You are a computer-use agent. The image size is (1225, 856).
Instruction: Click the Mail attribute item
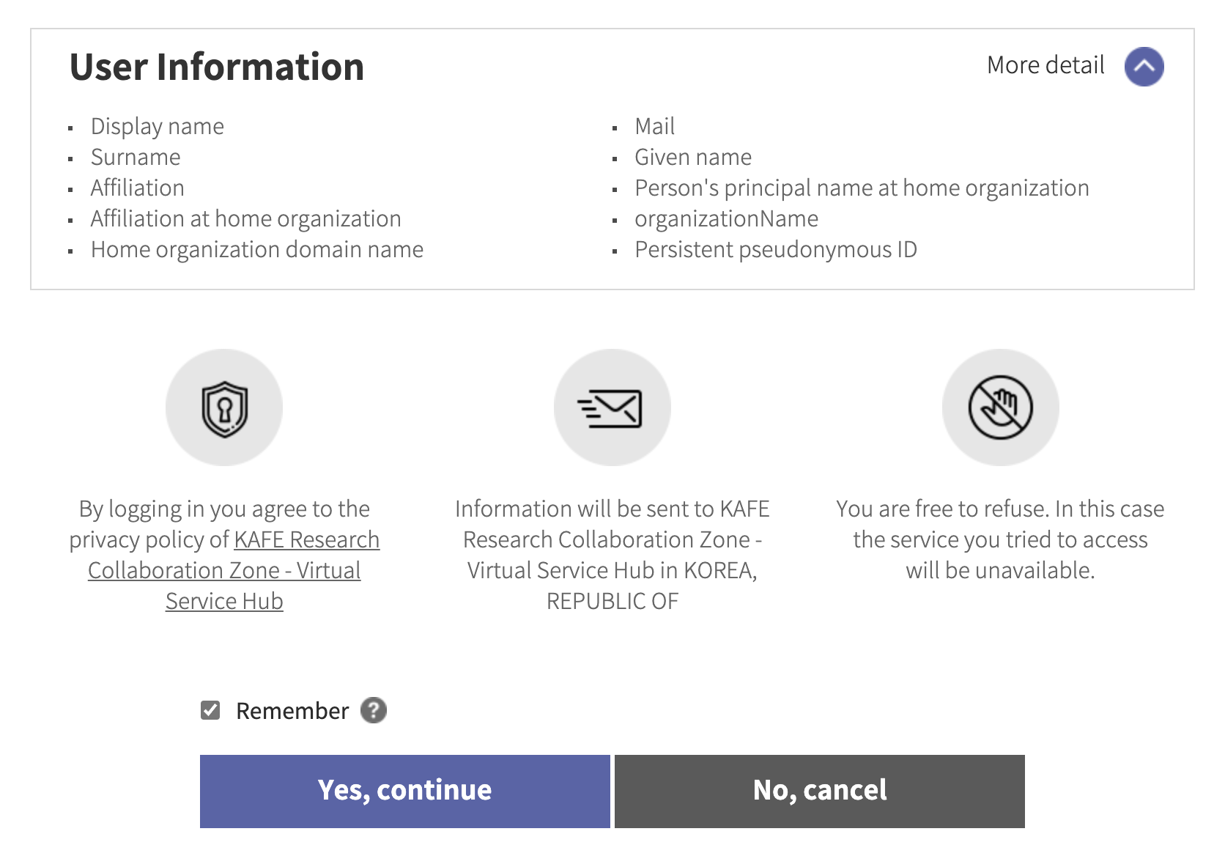coord(654,126)
